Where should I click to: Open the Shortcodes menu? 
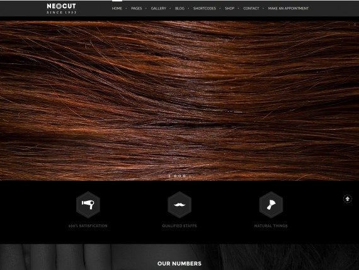[x=205, y=8]
